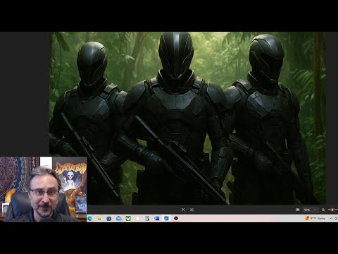This screenshot has height=254, width=338.
Task: Open the round black app in taskbar
Action: tap(176, 219)
